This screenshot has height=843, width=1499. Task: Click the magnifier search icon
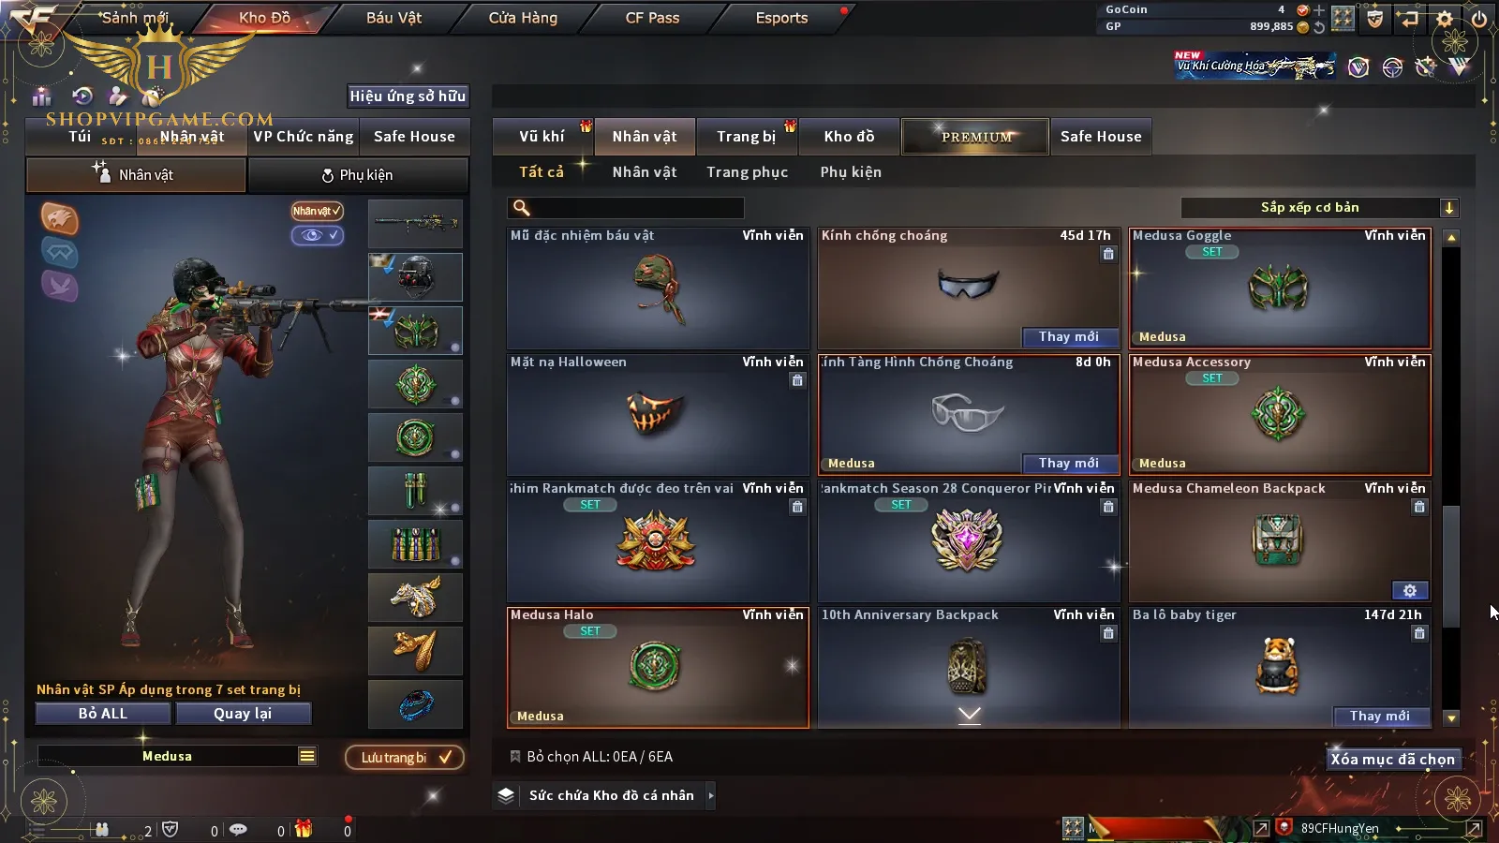pos(522,208)
